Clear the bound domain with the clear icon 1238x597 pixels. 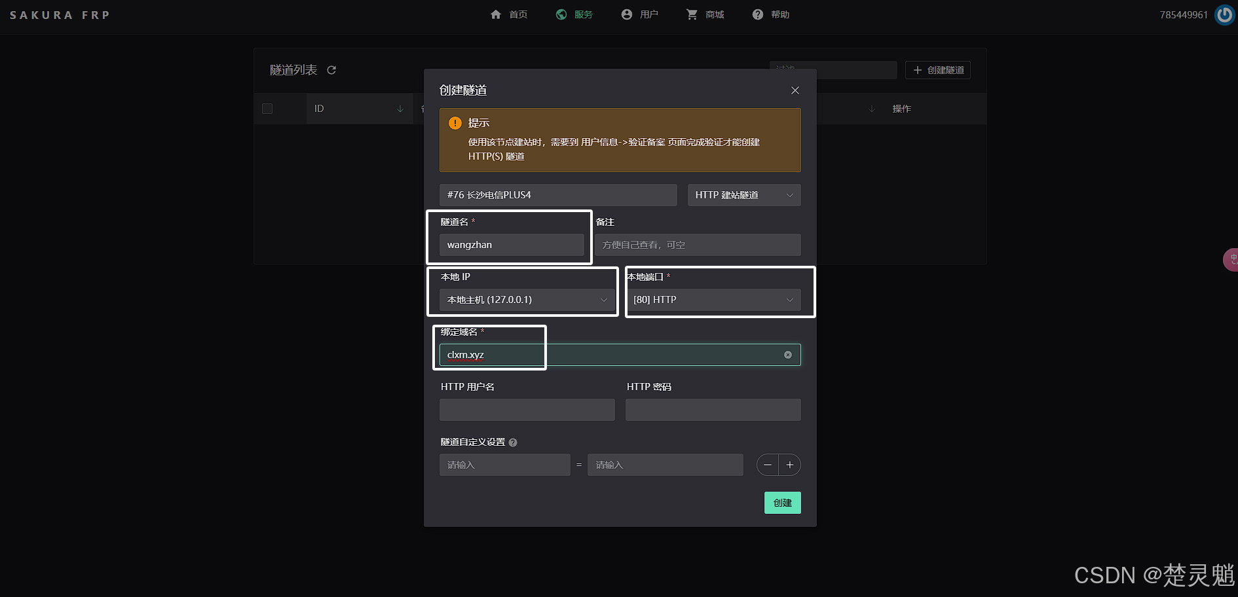click(788, 355)
